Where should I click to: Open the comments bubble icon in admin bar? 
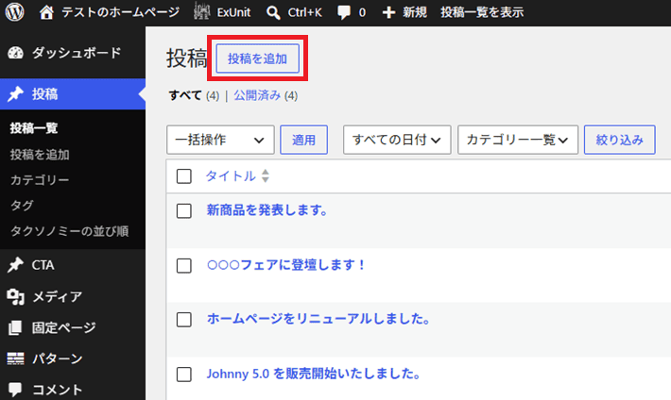tap(344, 12)
